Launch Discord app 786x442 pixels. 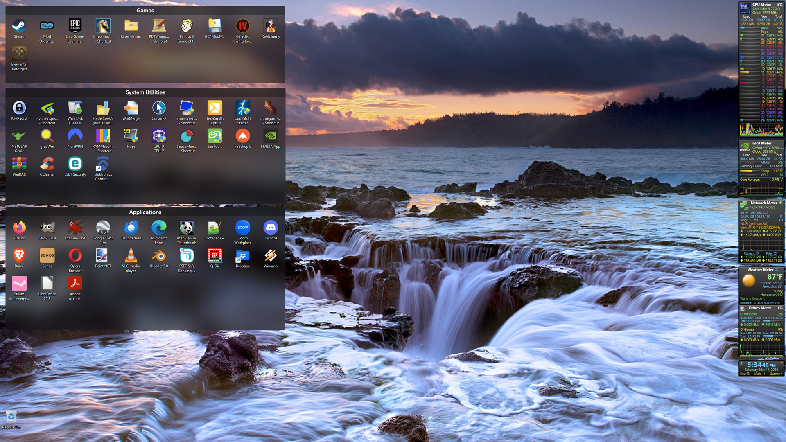(271, 228)
